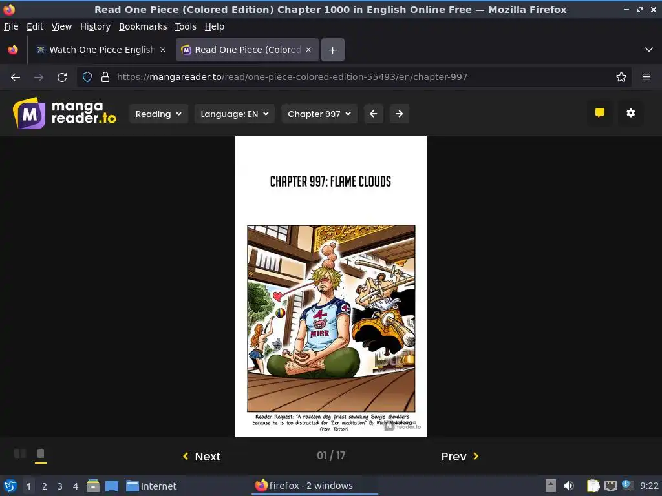The width and height of the screenshot is (662, 496).
Task: Open reader settings gear icon
Action: 631,113
